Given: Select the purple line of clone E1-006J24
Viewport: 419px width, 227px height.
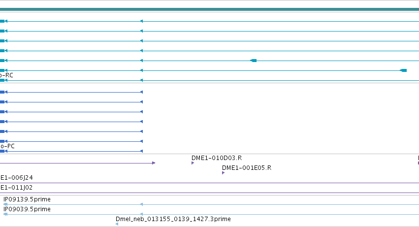Looking at the screenshot, I should pos(210,183).
